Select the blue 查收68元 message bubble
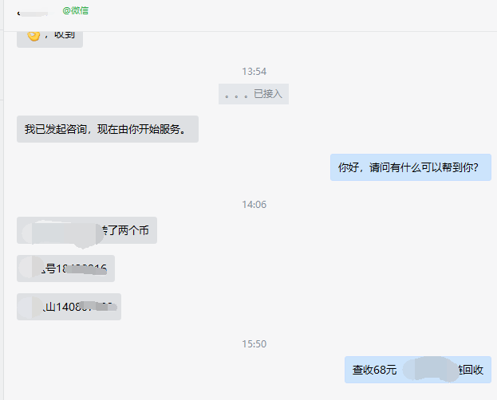This screenshot has width=497, height=400. (x=418, y=370)
